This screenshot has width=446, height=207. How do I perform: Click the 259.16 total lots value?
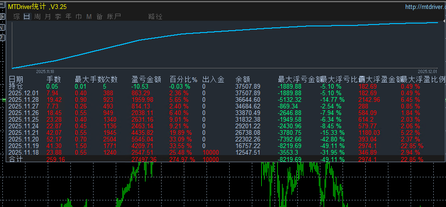[x=56, y=159]
